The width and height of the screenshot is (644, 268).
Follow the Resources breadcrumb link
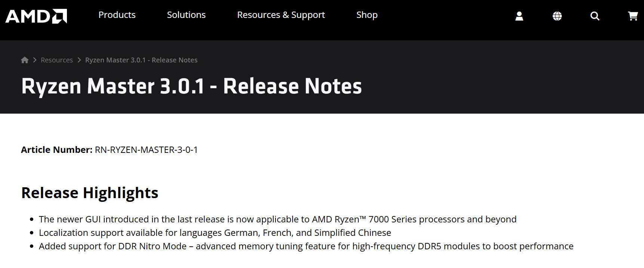[x=57, y=60]
